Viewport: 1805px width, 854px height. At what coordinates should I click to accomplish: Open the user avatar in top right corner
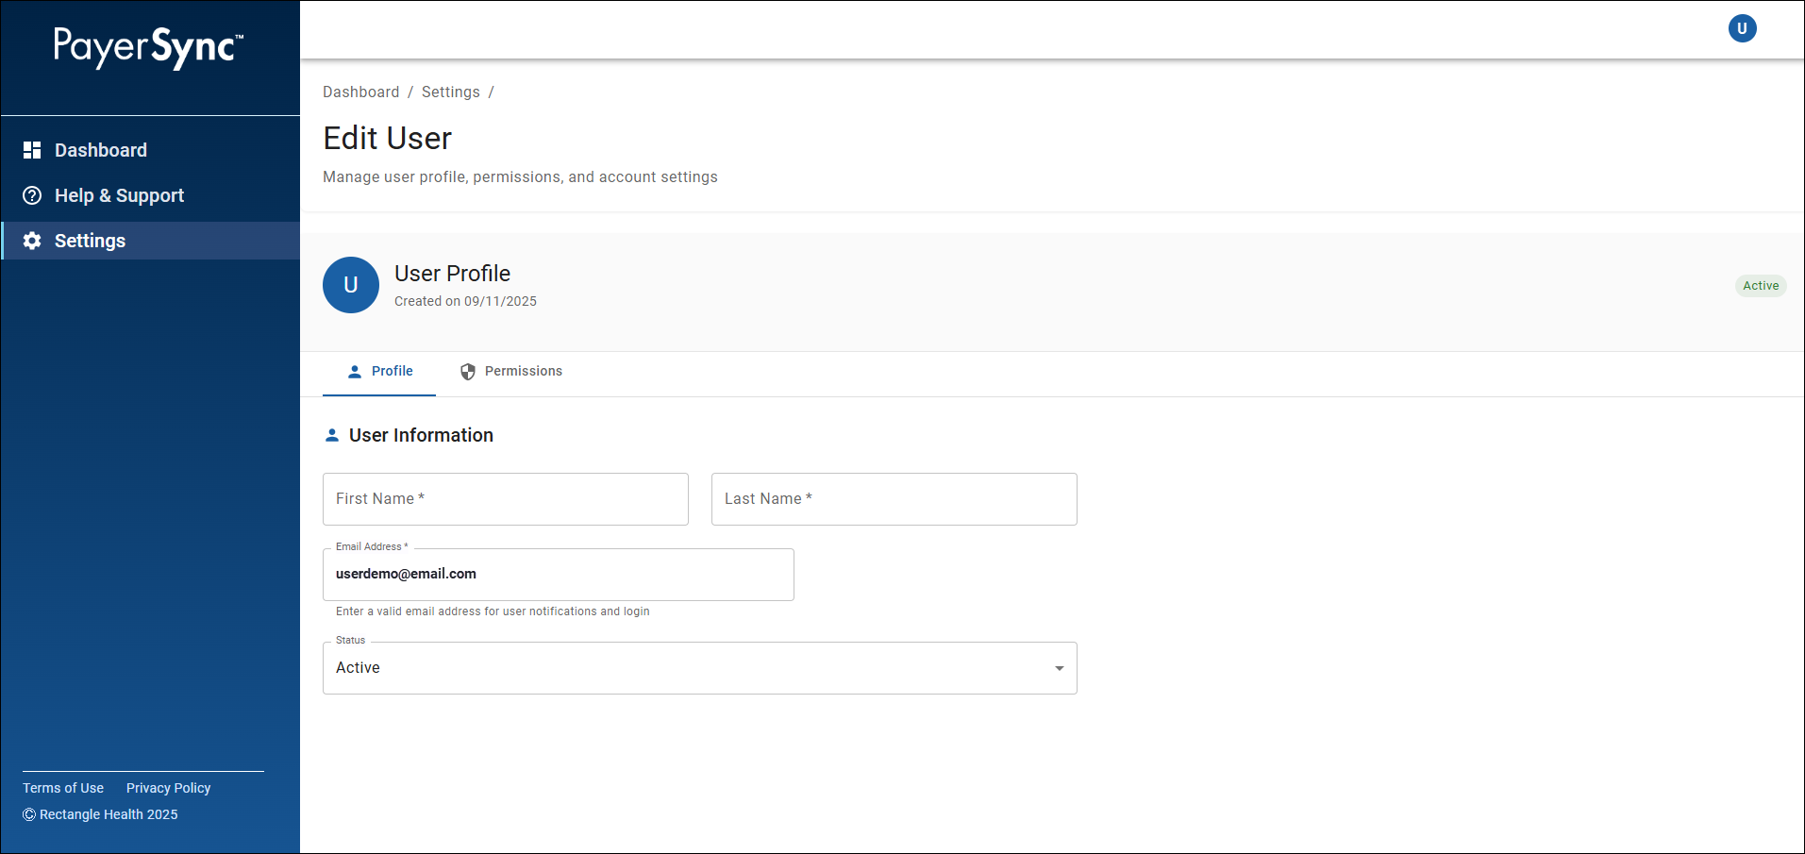point(1742,28)
